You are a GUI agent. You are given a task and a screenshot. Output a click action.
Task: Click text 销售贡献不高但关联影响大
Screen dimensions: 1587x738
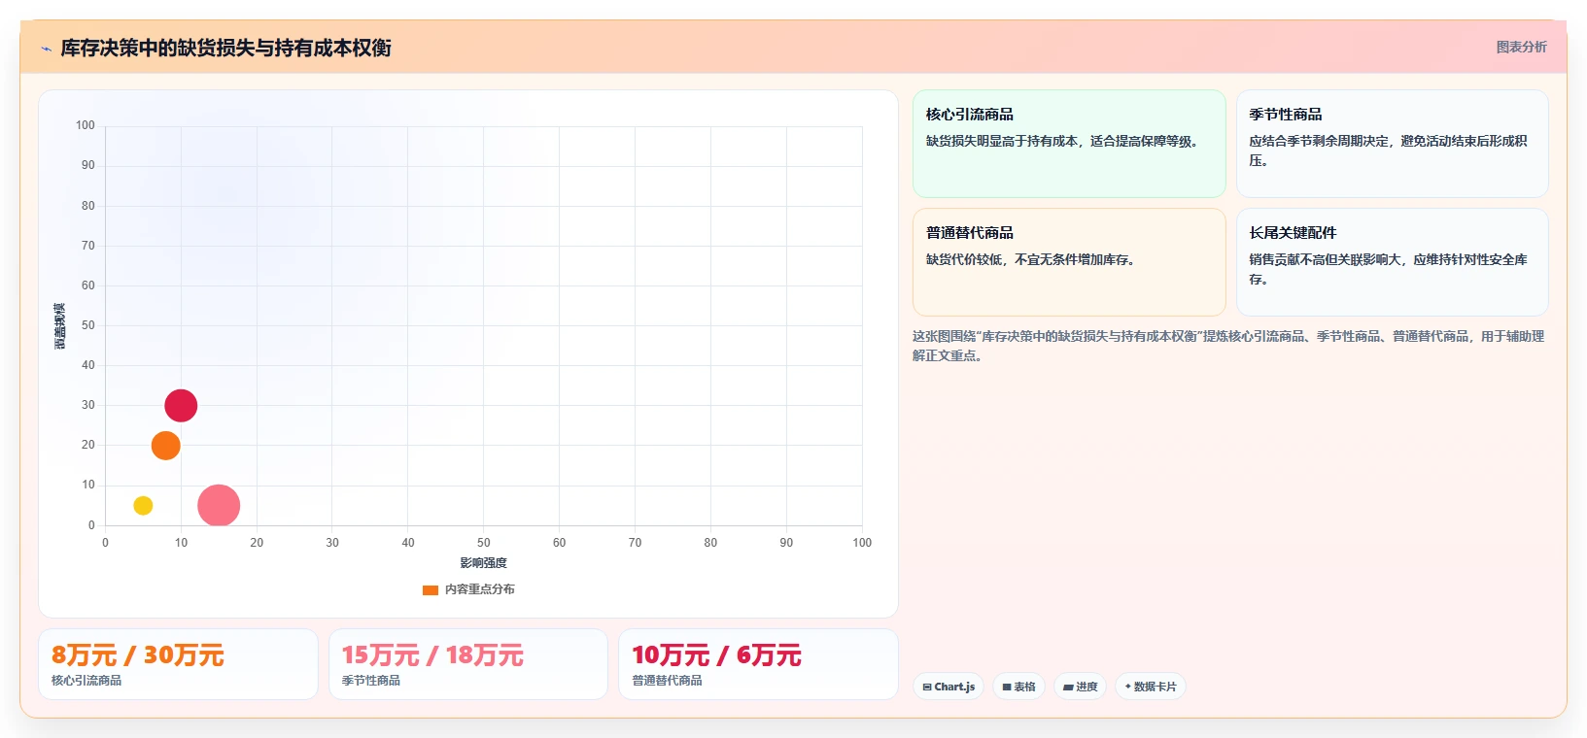click(x=1325, y=259)
